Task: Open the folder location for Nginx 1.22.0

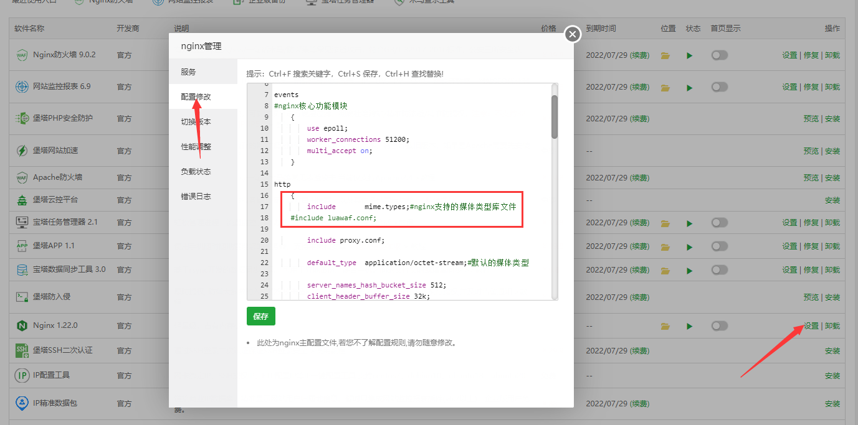Action: (x=665, y=326)
